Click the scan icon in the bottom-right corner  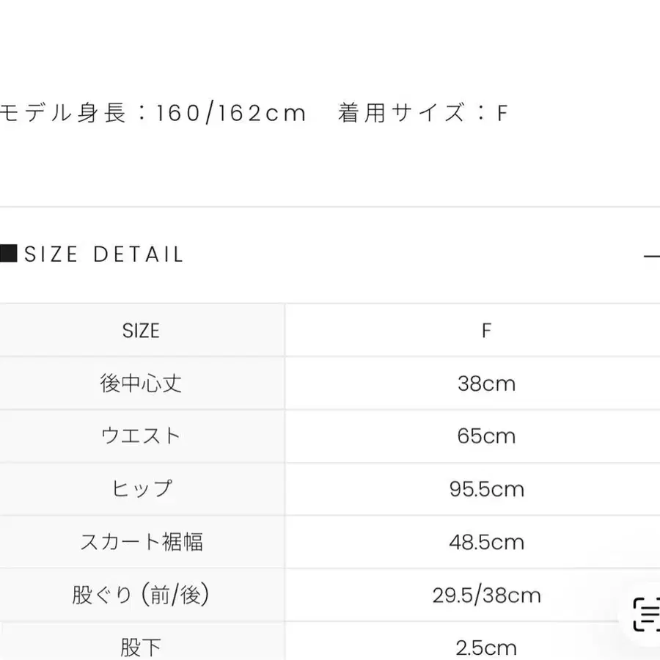click(645, 612)
